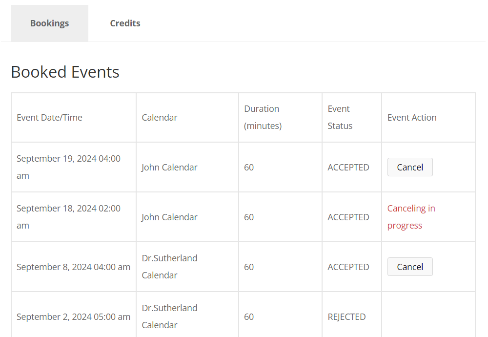Viewport: 488px width, 337px height.
Task: Select the September 18, 2024 02:00 am date cell
Action: click(68, 217)
